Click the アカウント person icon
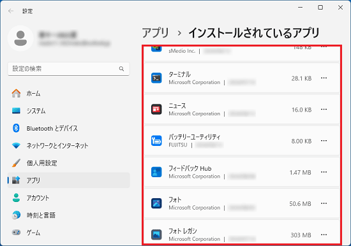351x246 pixels. 16,198
